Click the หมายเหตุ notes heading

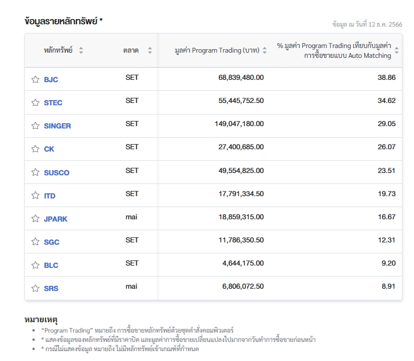[x=41, y=319]
